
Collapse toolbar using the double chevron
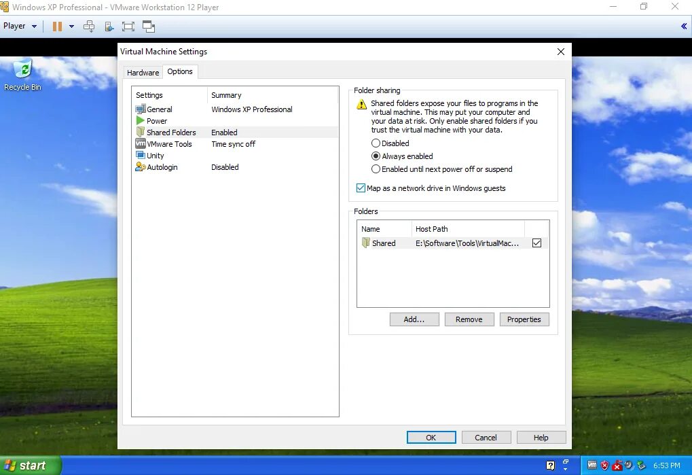tap(684, 27)
